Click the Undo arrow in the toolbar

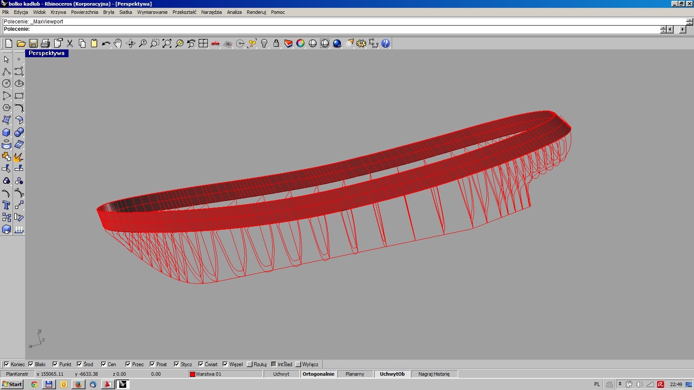[x=105, y=43]
